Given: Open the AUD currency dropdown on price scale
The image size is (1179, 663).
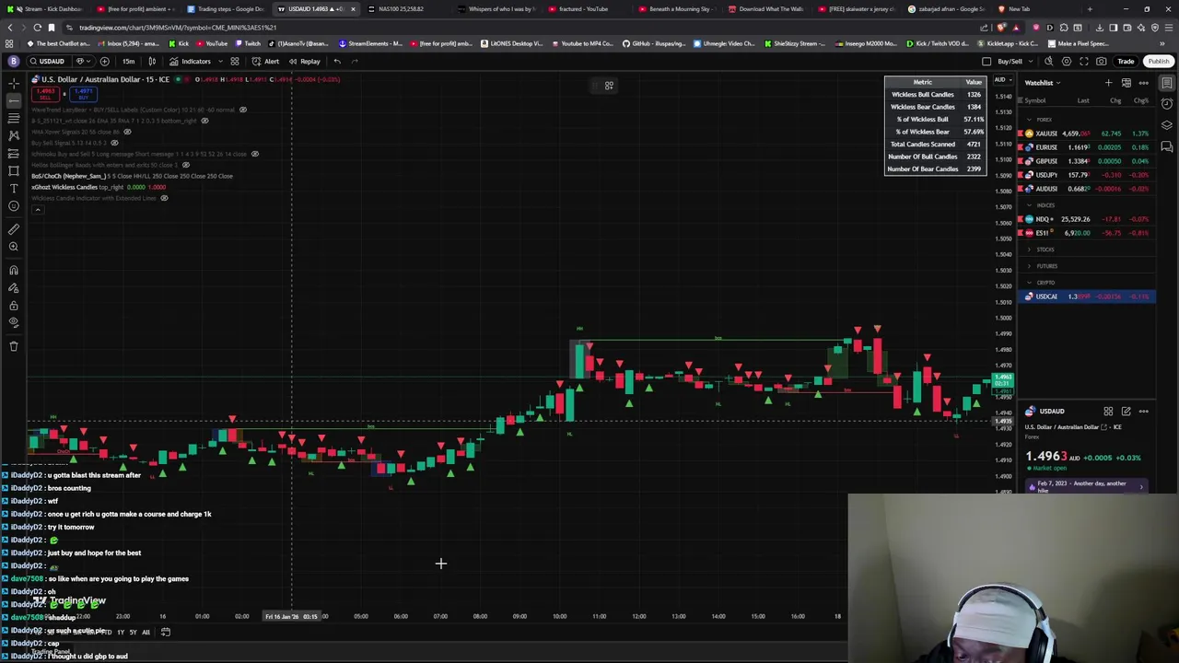Looking at the screenshot, I should point(1002,80).
